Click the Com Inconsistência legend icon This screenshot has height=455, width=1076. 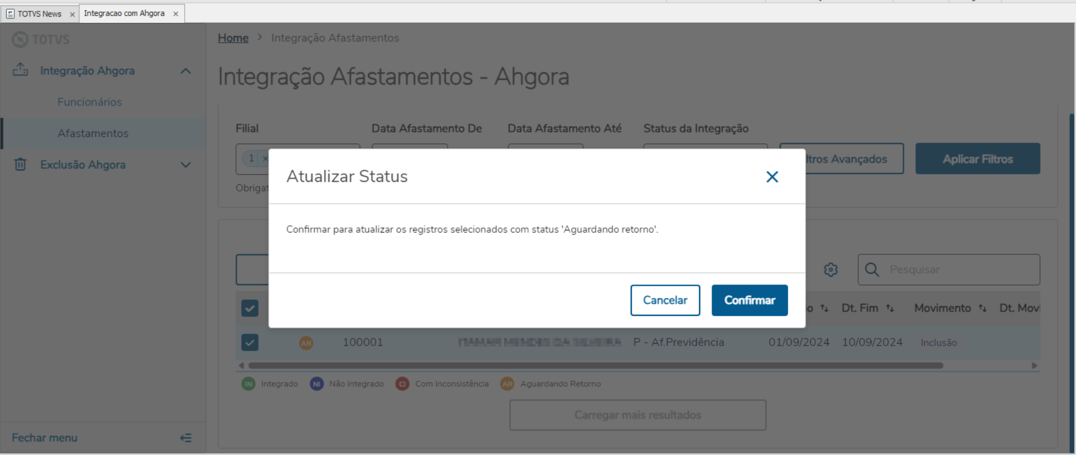[x=403, y=384]
